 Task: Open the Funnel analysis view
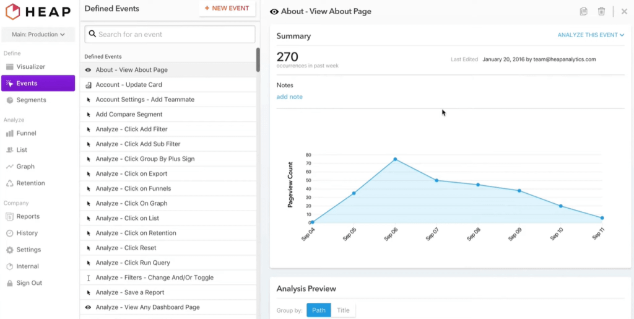coord(26,133)
